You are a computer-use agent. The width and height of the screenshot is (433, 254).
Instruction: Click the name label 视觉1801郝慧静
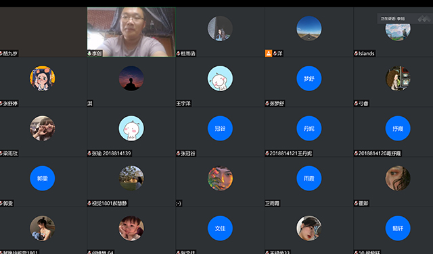[110, 203]
